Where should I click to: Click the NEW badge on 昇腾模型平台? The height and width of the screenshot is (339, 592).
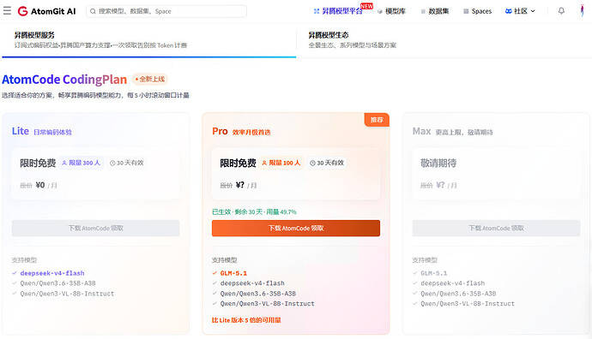click(366, 6)
